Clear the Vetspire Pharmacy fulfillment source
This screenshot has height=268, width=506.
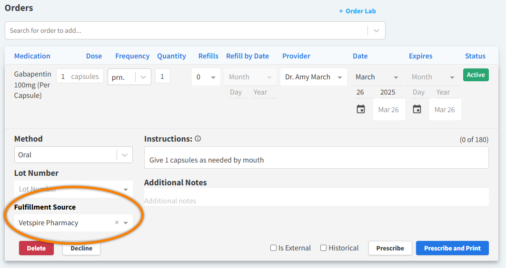(x=117, y=223)
